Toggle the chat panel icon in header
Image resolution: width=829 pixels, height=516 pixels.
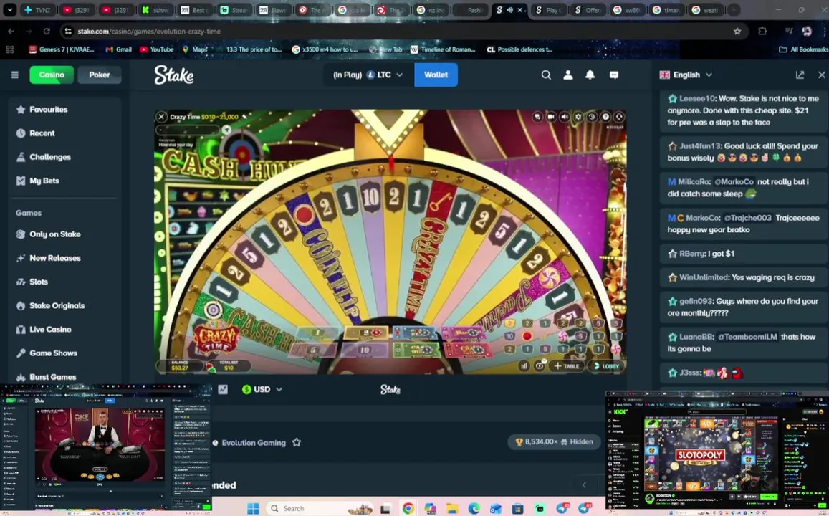(x=614, y=75)
